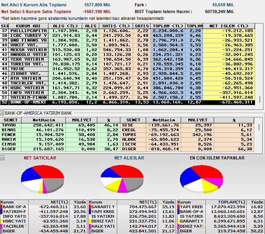Click blue swatch beside YATIRIM-F legend entry
This screenshot has width=265, height=234.
pyautogui.click(x=1, y=212)
